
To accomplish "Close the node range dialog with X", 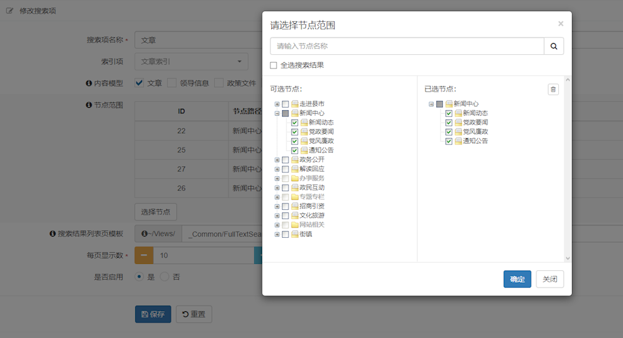I will [x=561, y=24].
